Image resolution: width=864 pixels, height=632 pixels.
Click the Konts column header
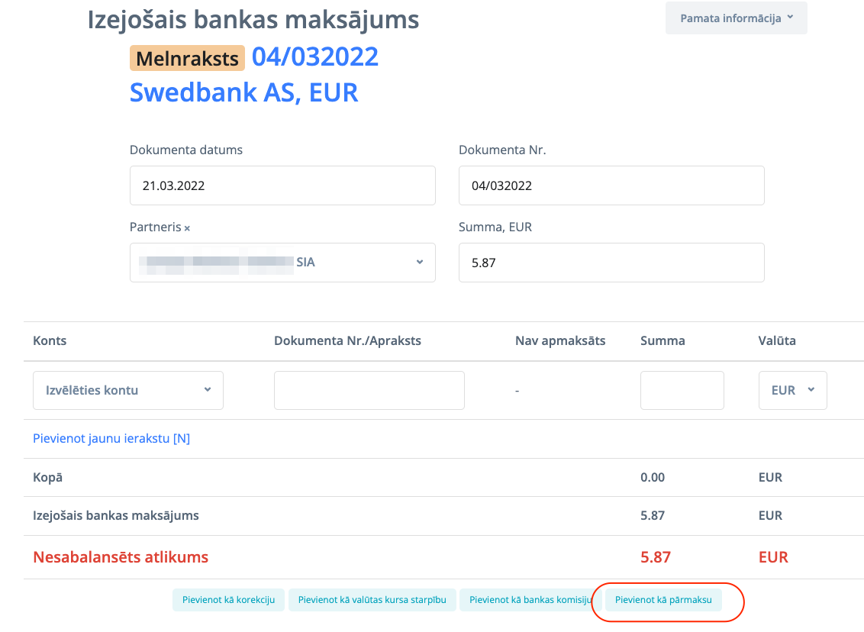[50, 341]
